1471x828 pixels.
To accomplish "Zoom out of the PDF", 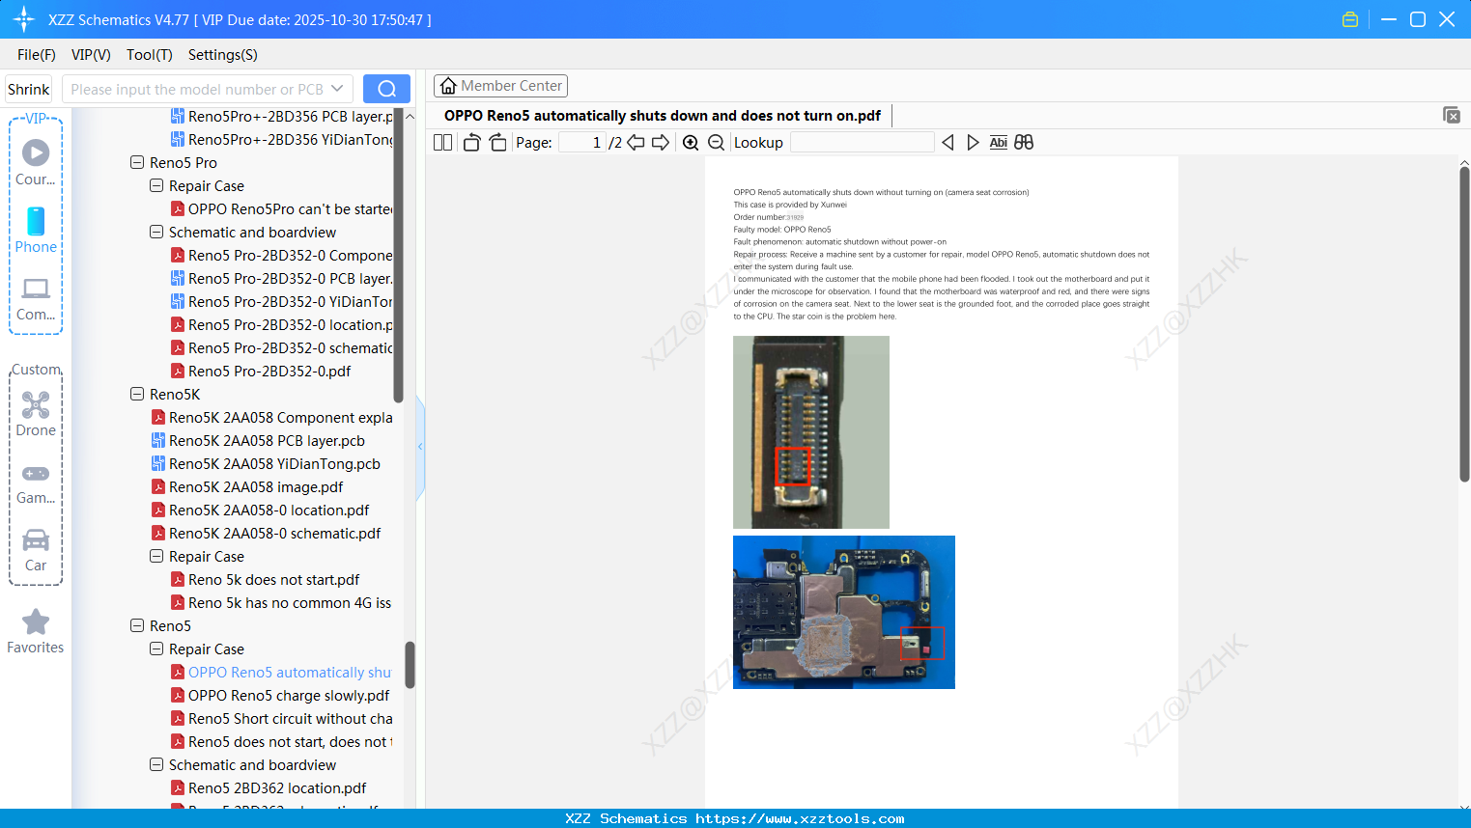I will point(717,143).
